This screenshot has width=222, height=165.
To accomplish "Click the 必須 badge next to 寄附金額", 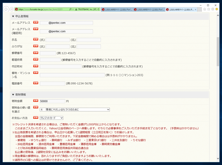I will tap(36, 101).
